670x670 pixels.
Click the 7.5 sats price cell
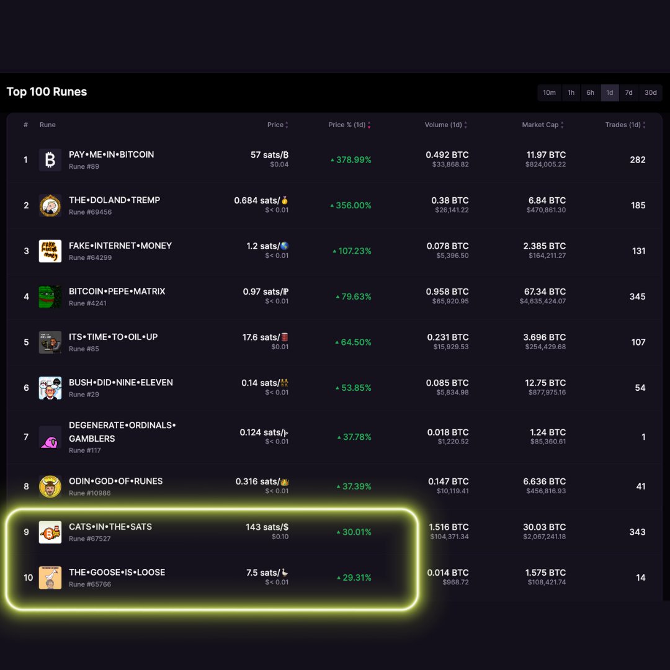tap(267, 578)
